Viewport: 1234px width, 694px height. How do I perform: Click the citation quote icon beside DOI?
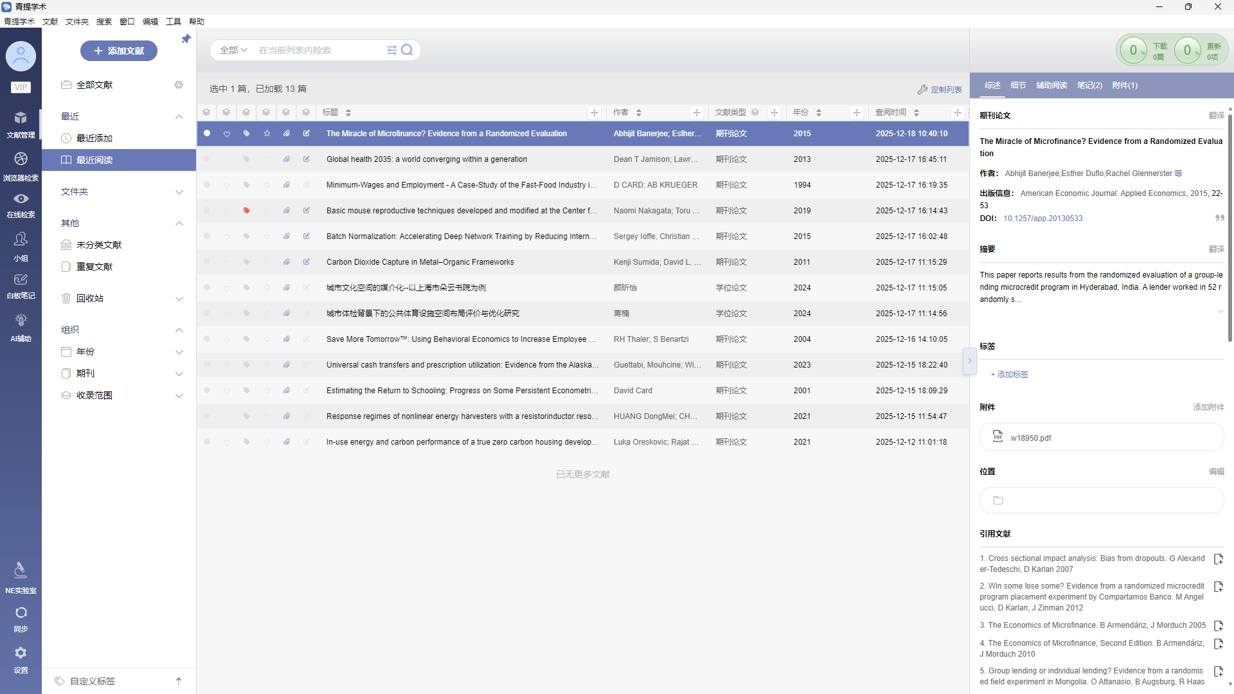[1219, 218]
